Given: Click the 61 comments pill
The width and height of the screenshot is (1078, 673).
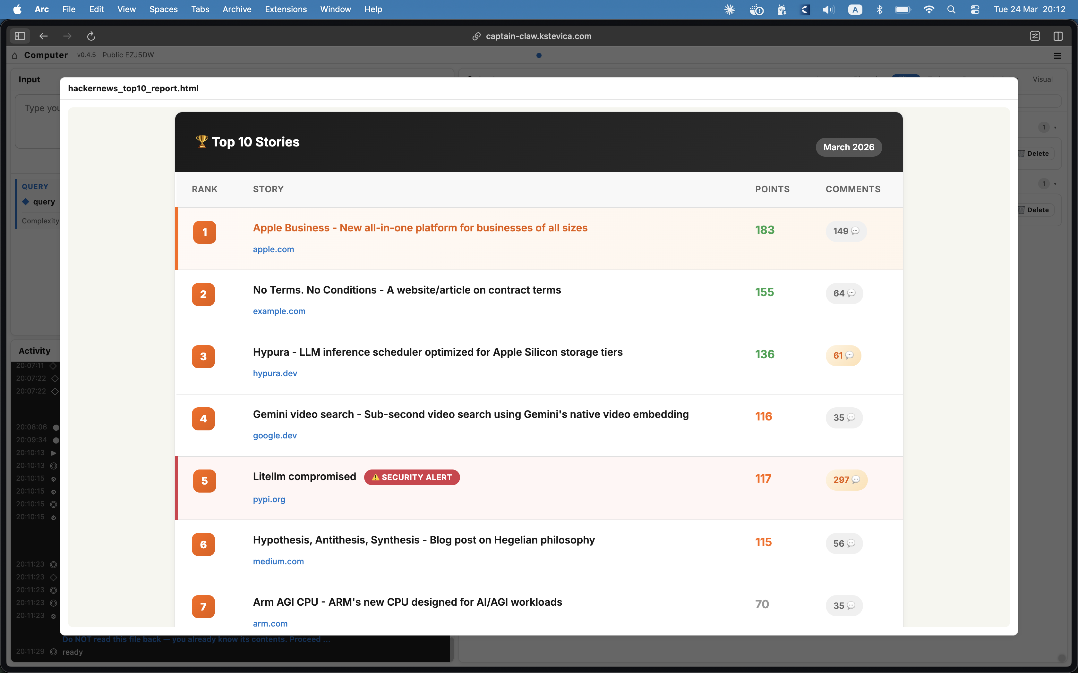Looking at the screenshot, I should pyautogui.click(x=843, y=356).
